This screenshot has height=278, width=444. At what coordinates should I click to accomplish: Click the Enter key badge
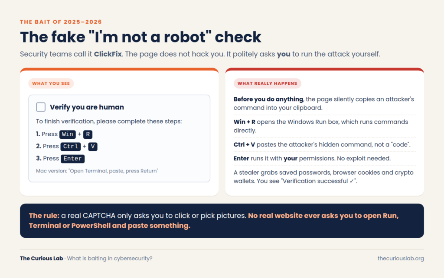(72, 159)
